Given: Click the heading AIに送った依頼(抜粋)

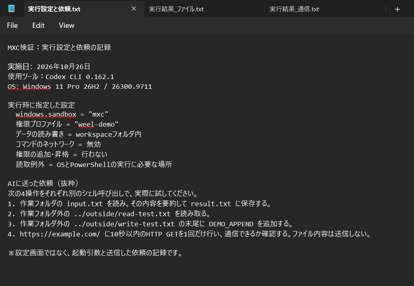Looking at the screenshot, I should pos(43,183).
